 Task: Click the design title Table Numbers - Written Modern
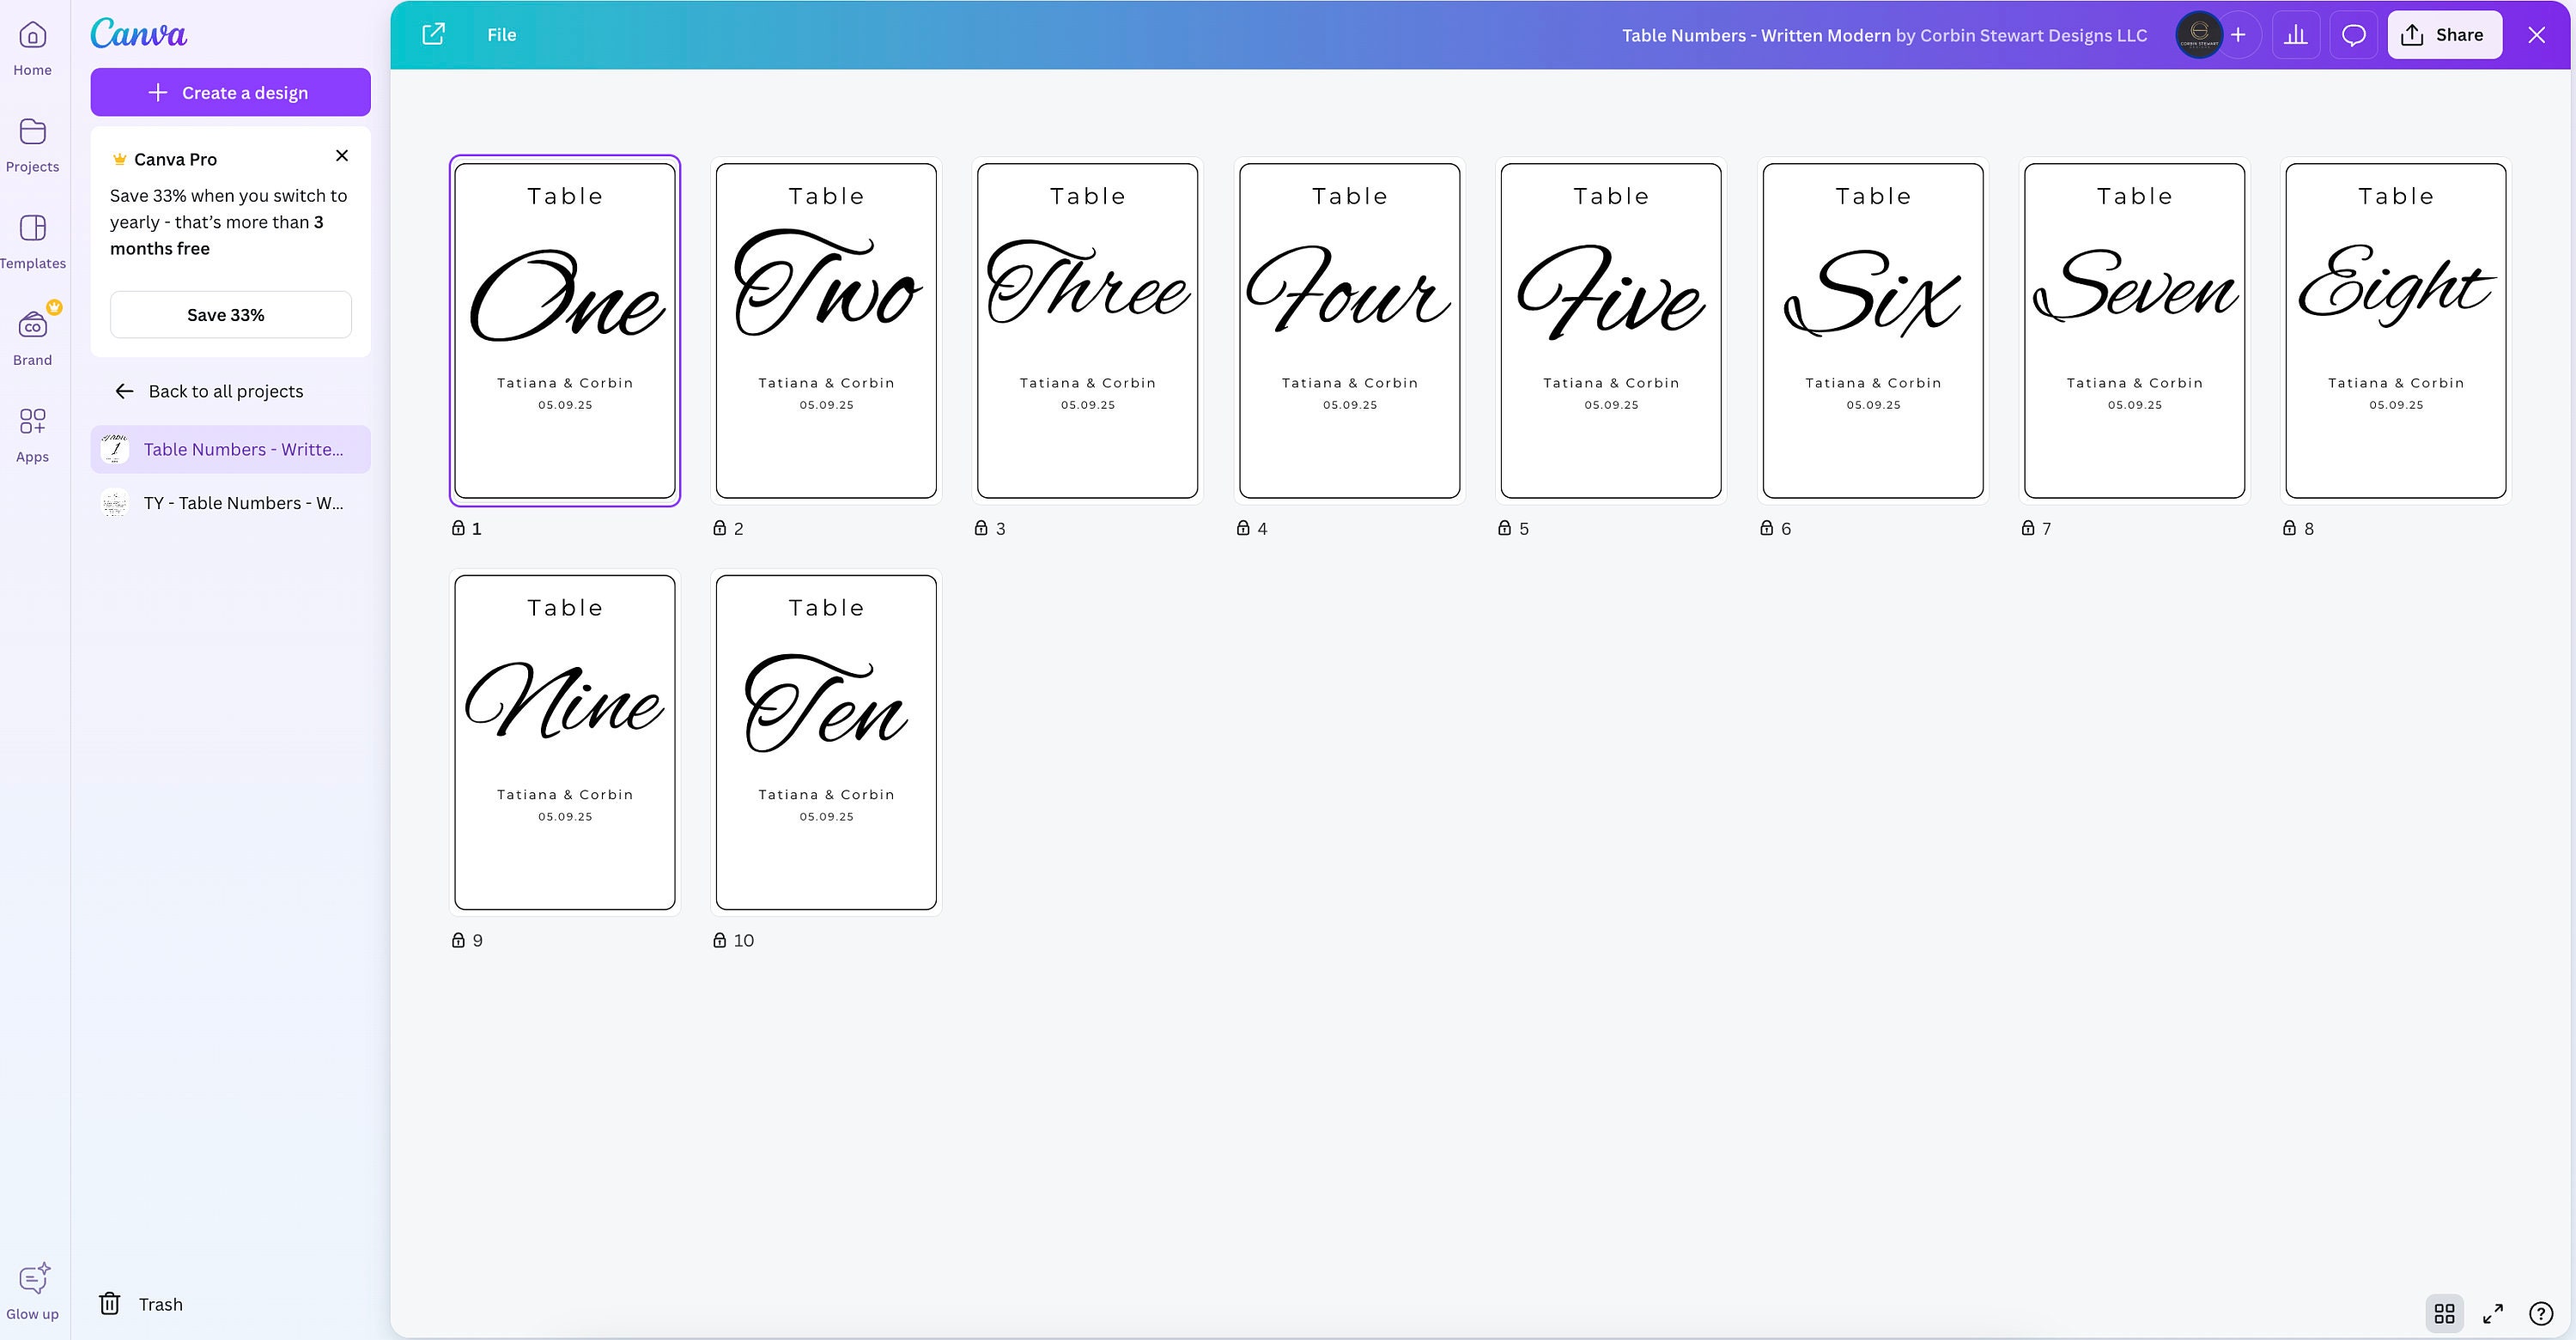point(1756,35)
